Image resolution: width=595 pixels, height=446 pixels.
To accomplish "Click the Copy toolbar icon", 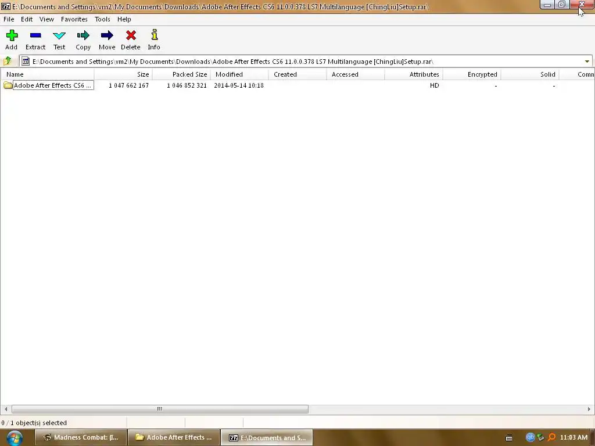I will click(x=83, y=35).
